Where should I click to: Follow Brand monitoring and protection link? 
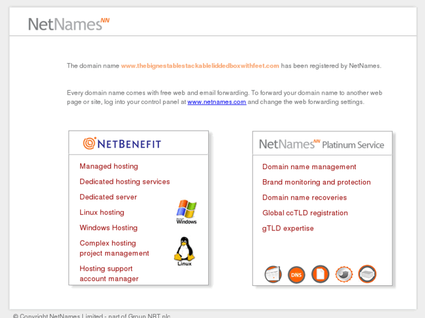pyautogui.click(x=316, y=182)
